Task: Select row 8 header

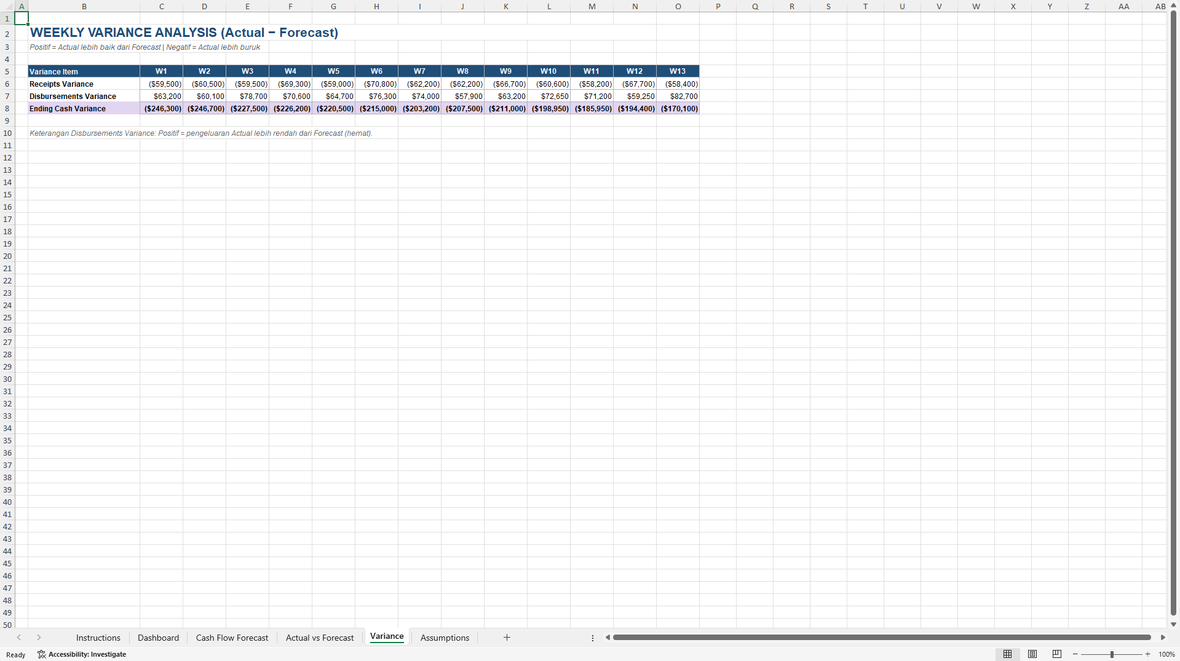Action: point(7,108)
